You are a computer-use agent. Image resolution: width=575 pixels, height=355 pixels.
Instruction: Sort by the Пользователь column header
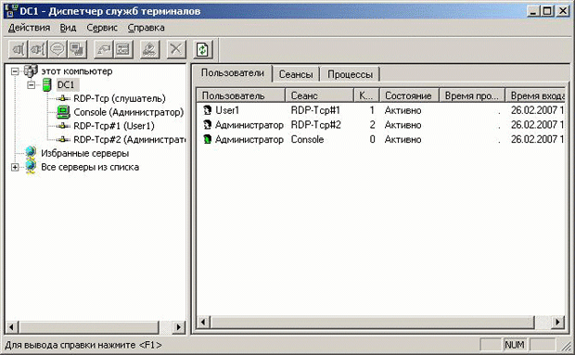241,95
